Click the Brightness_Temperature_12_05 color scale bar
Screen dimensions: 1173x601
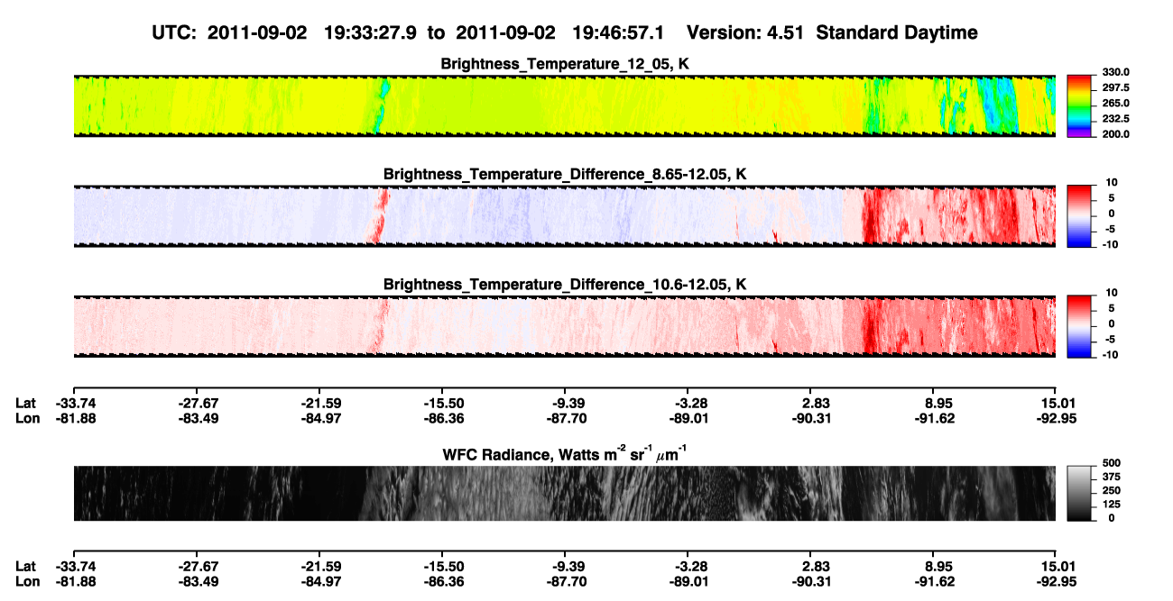coord(1079,105)
